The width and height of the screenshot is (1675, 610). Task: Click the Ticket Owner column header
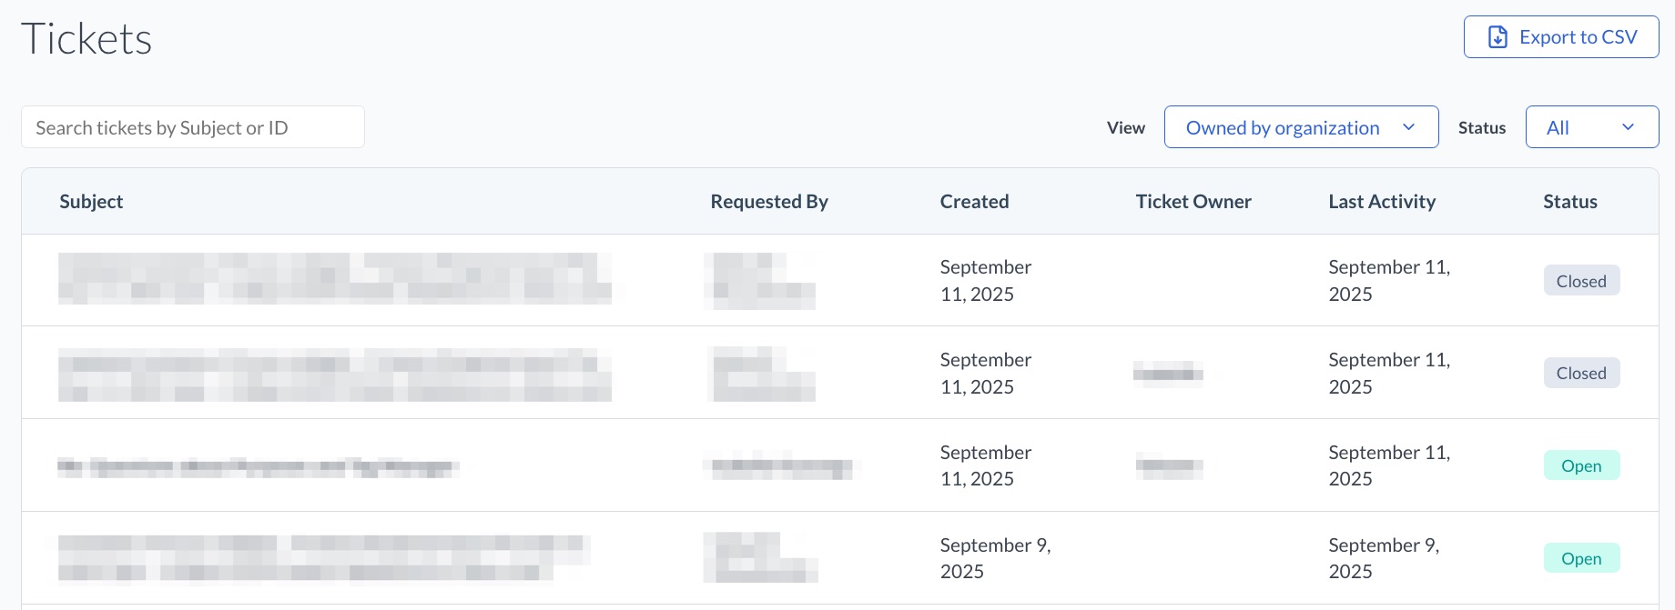click(x=1193, y=202)
